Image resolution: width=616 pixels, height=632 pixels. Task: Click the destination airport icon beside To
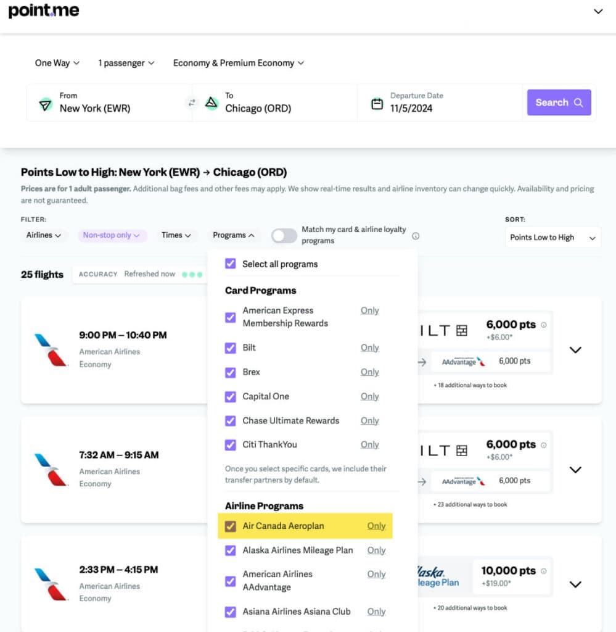coord(211,103)
